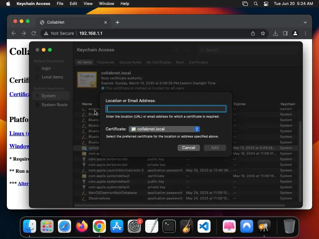319x239 pixels.
Task: Launch Terminal from the Dock
Action: 169,226
